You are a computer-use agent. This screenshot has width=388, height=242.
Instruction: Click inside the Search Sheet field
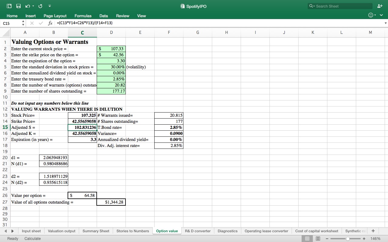coord(339,6)
